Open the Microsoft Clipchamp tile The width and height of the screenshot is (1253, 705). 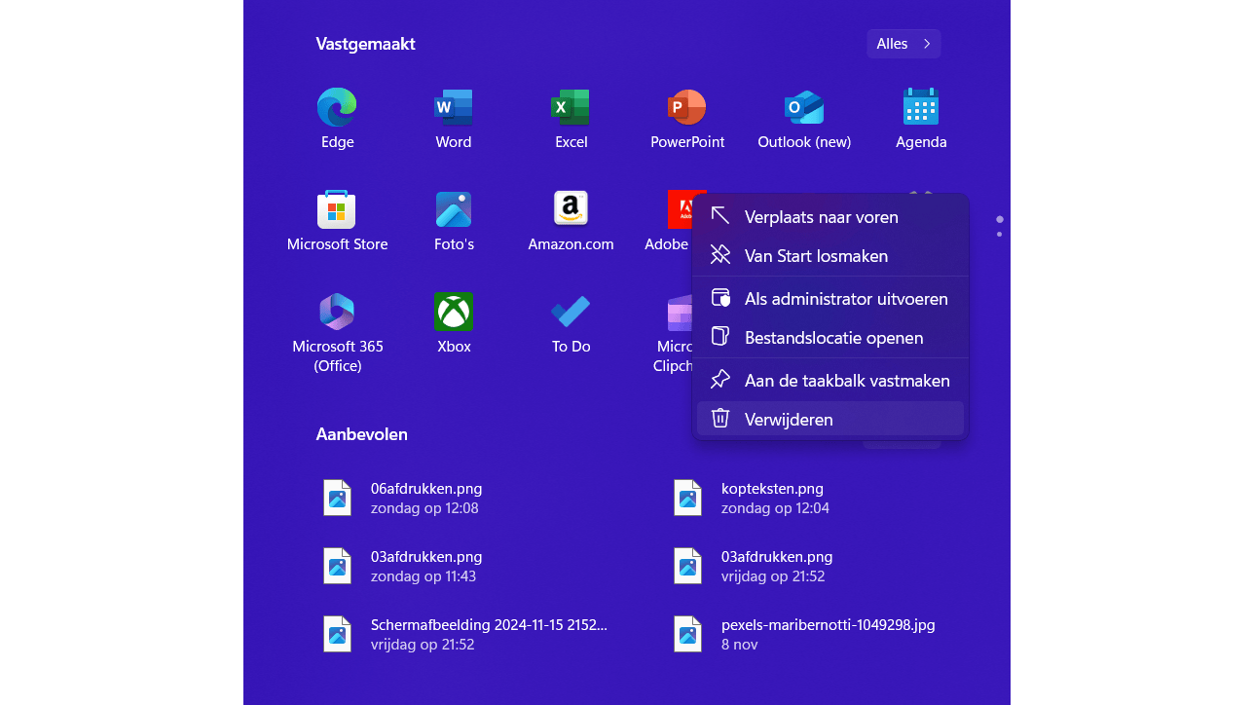674,333
